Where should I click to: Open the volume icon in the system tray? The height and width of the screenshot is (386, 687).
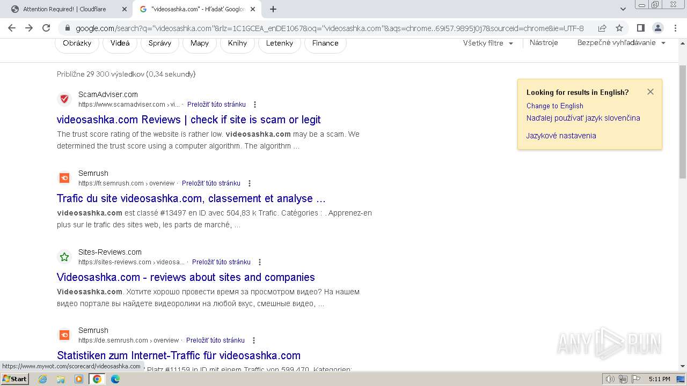click(x=610, y=379)
